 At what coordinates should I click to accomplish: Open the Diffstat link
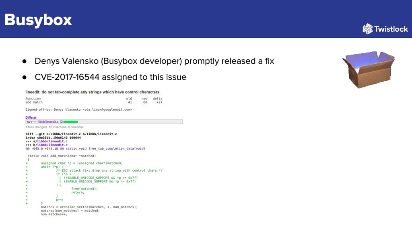click(31, 118)
